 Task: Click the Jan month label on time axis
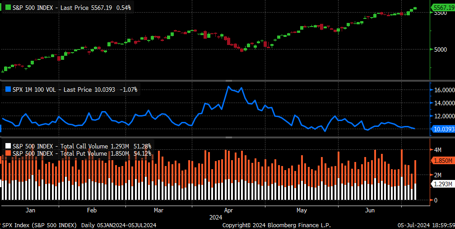pos(31,210)
